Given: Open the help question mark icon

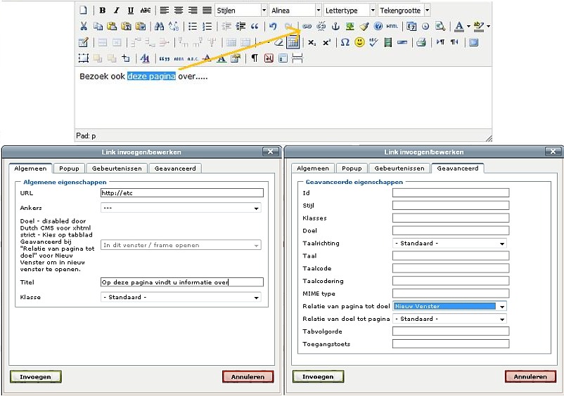Looking at the screenshot, I should click(x=378, y=26).
